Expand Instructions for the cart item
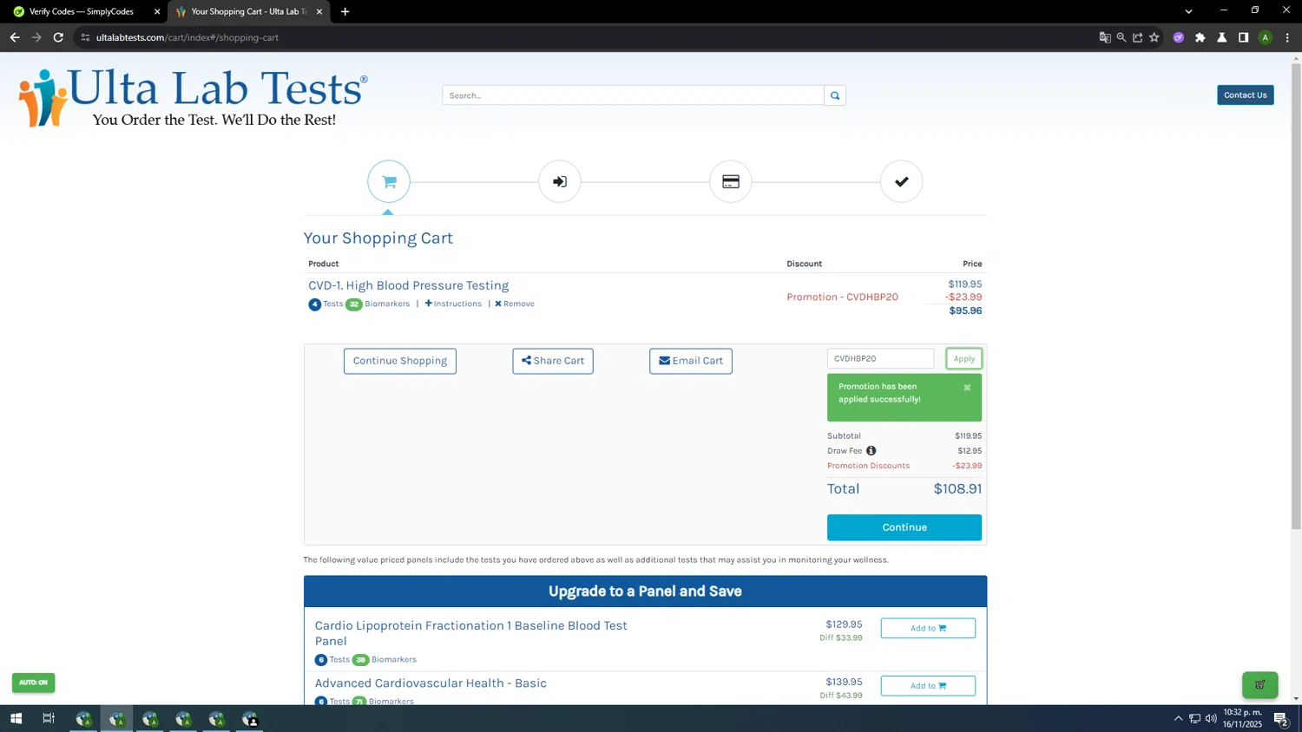This screenshot has height=732, width=1302. pos(453,304)
